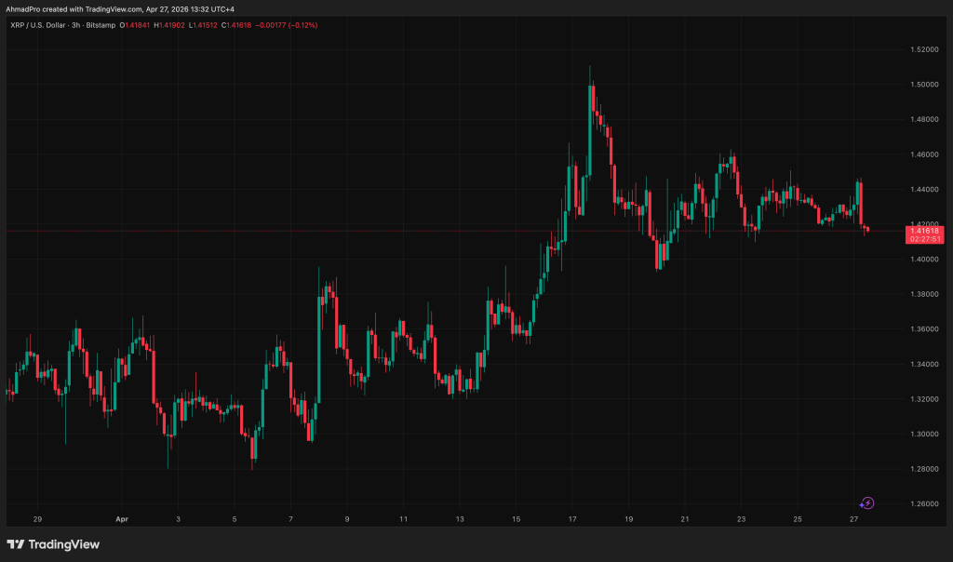This screenshot has width=953, height=562.
Task: Select the Apr label on time axis
Action: pos(121,518)
